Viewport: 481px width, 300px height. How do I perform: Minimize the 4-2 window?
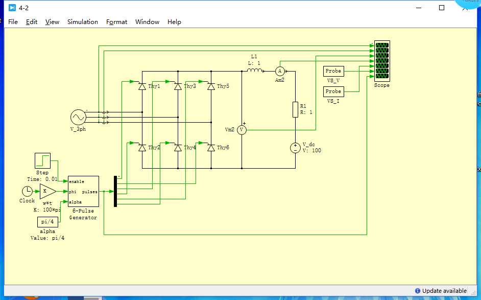(419, 8)
